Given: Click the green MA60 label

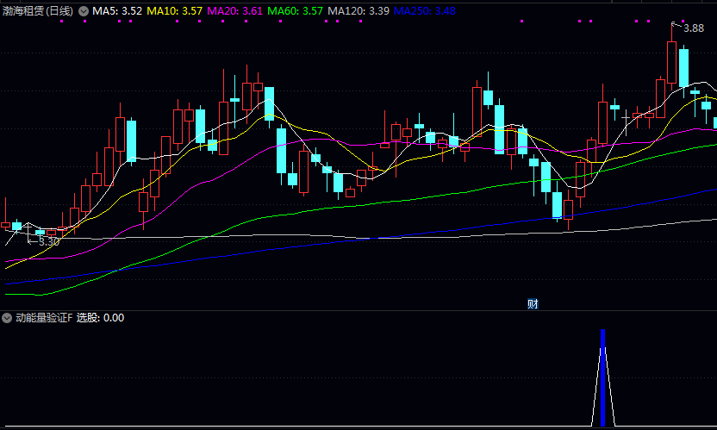Looking at the screenshot, I should (296, 11).
